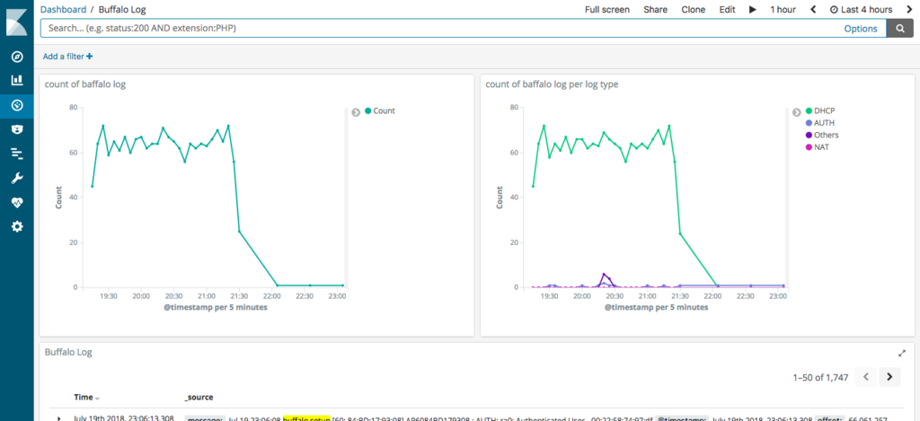Open Monitoring heartbeat icon in sidebar
The image size is (920, 421).
[x=17, y=202]
